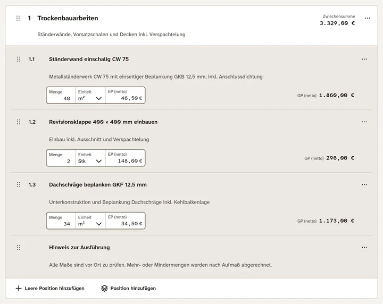Open more options for Ständerwand einschalig CW 75
383x304 pixels.
364,59
